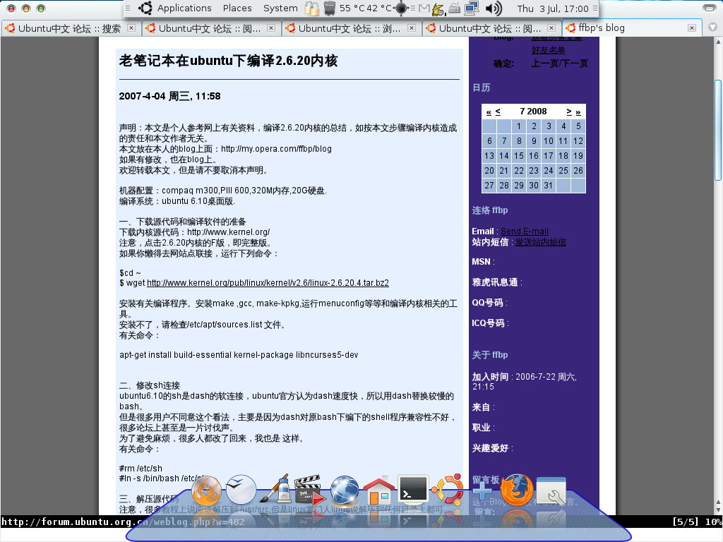The height and width of the screenshot is (542, 723).
Task: Click the keyboard tray icon in the panel
Action: point(455,8)
